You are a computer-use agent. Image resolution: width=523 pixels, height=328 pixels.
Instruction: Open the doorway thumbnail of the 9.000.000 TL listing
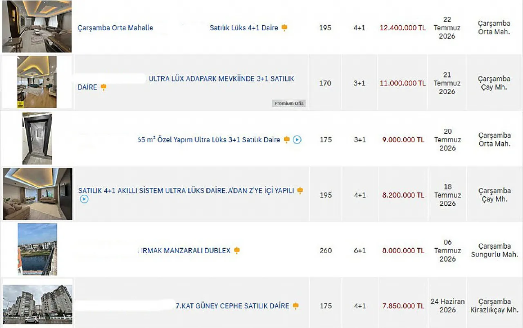tap(37, 139)
